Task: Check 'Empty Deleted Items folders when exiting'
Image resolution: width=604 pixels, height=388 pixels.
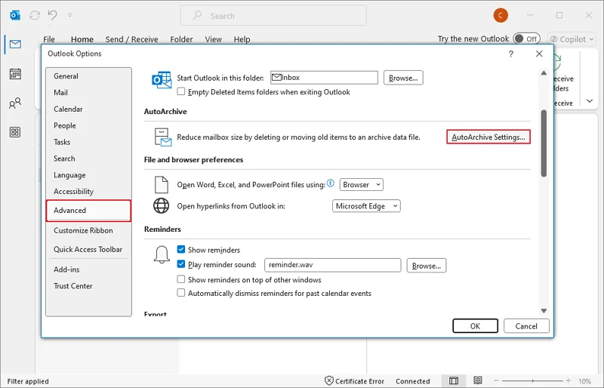Action: click(x=181, y=91)
